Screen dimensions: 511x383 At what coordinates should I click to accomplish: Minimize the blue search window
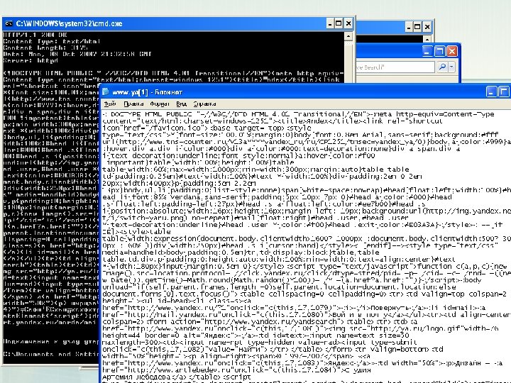(427, 51)
